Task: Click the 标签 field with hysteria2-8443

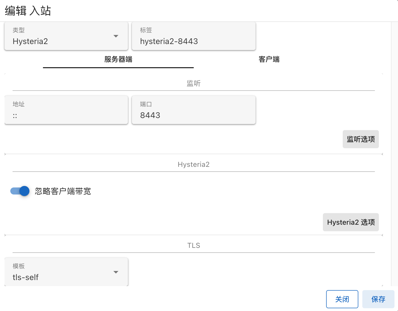Action: click(x=194, y=36)
